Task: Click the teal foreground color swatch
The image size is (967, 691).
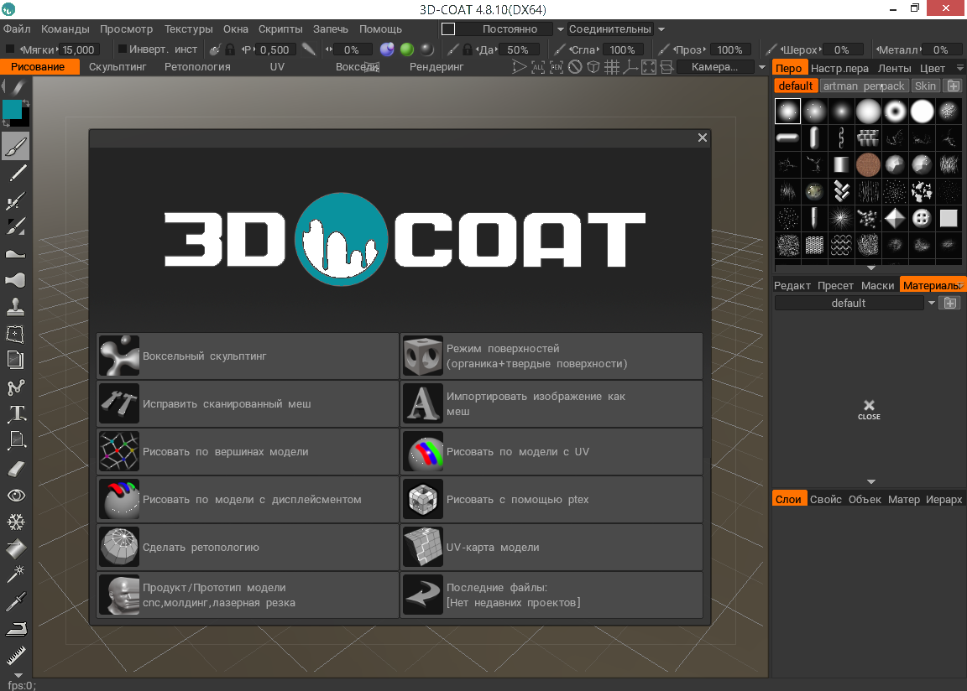Action: pyautogui.click(x=12, y=109)
